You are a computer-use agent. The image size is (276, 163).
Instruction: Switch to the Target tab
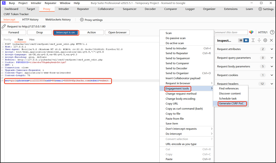point(31,9)
